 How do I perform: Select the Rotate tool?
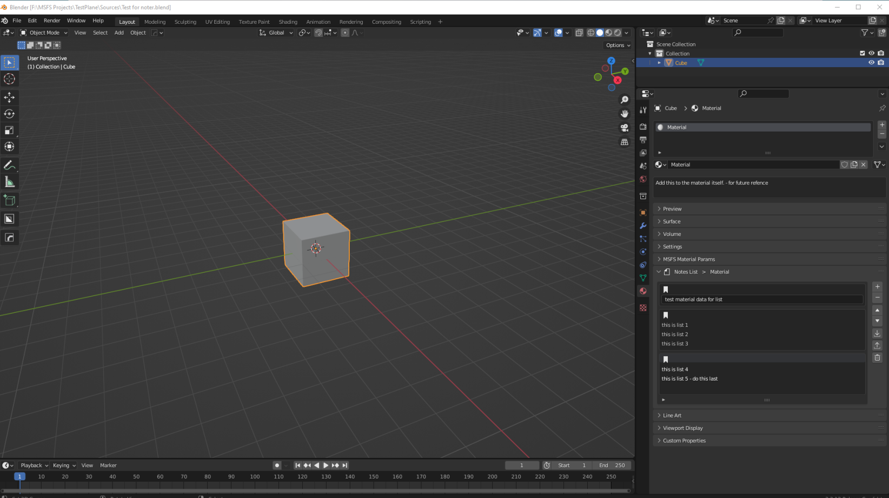click(x=9, y=114)
